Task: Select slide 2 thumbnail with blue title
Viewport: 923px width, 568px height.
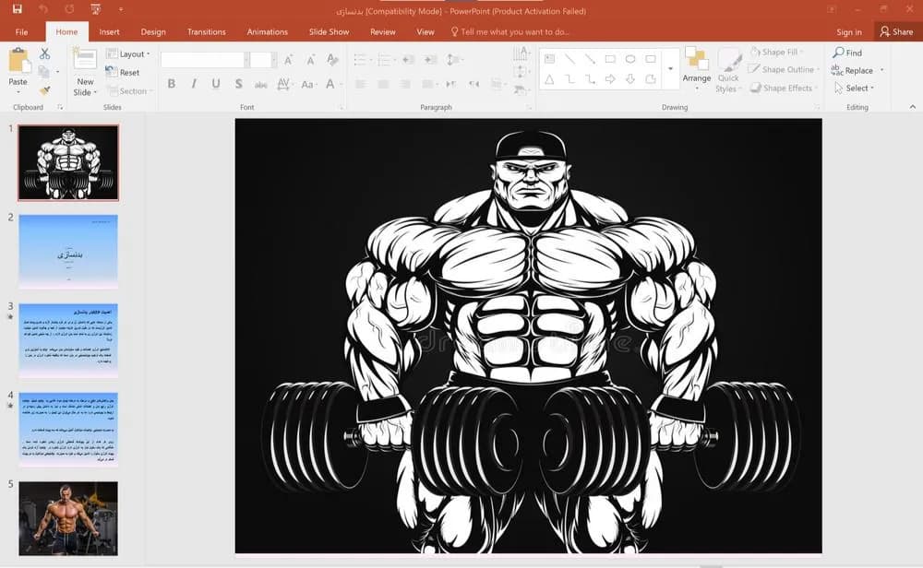Action: 68,251
